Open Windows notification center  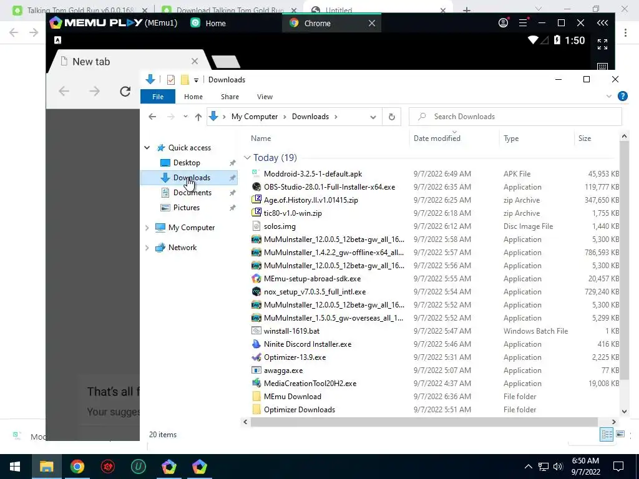(618, 467)
